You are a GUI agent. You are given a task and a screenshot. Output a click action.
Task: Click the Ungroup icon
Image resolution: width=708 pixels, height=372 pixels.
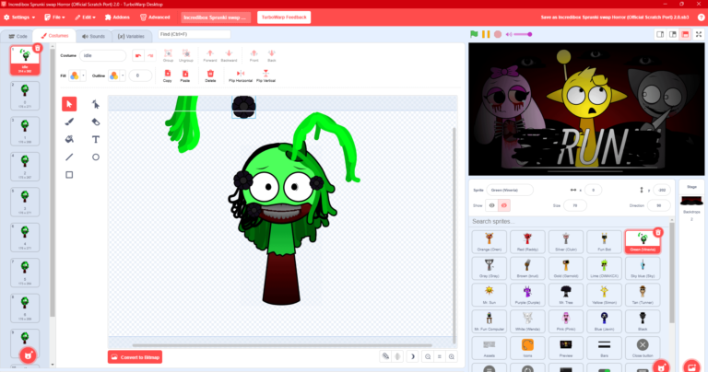185,55
